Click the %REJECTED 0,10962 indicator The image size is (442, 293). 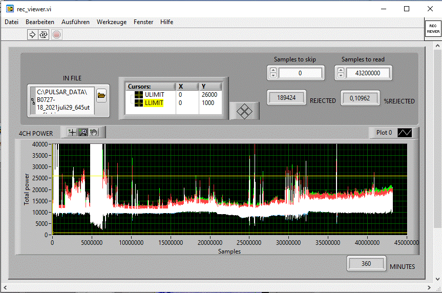coord(360,98)
